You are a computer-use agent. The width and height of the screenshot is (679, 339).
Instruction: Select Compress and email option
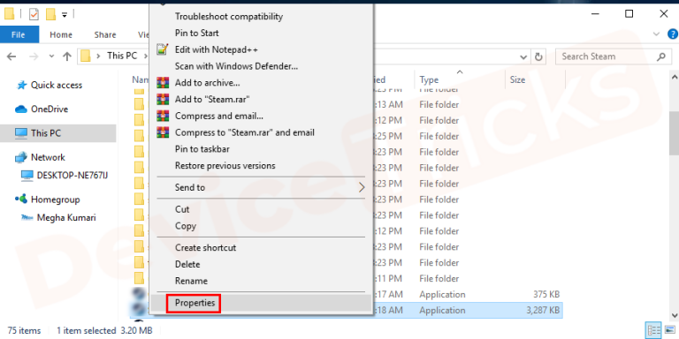click(218, 116)
